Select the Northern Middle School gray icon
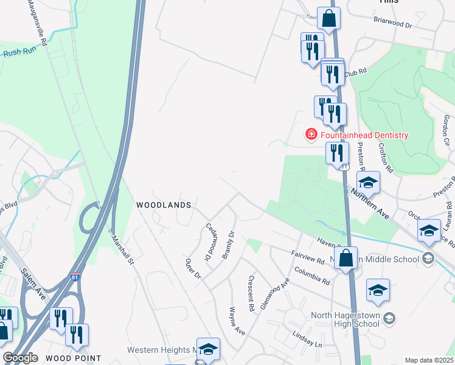The image size is (455, 365). click(428, 258)
